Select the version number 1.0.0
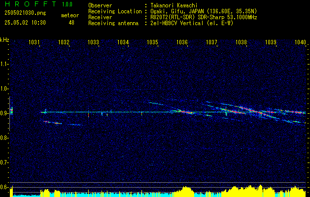The width and height of the screenshot is (310, 197). (x=67, y=4)
